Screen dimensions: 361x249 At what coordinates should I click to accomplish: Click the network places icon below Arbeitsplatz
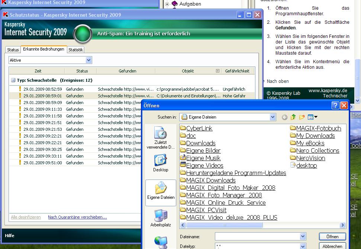coord(161,242)
